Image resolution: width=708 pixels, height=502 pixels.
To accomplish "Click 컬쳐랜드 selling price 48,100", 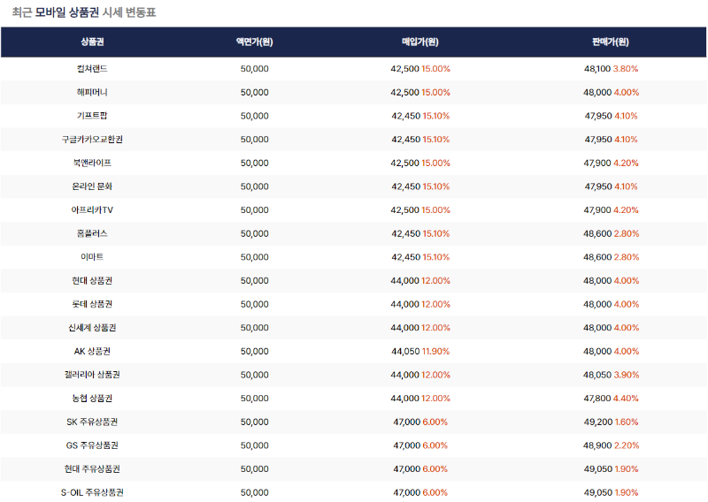I will [x=596, y=69].
